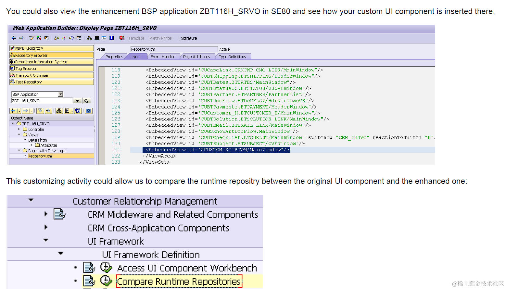Click the Check syntax icon in toolbar
Screen dimensions: 506x289
point(57,38)
